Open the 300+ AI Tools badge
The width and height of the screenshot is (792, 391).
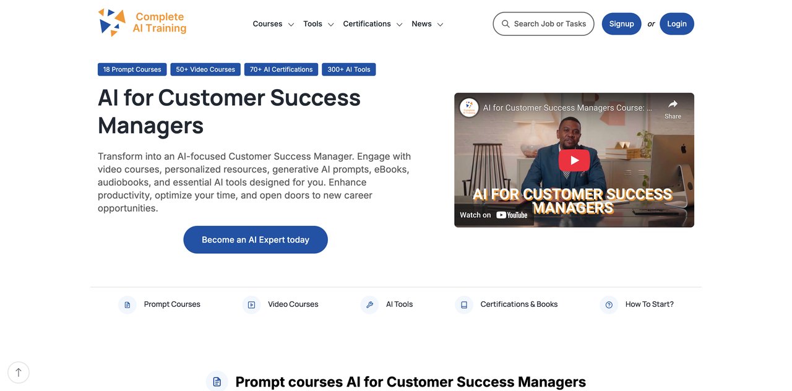coord(348,69)
